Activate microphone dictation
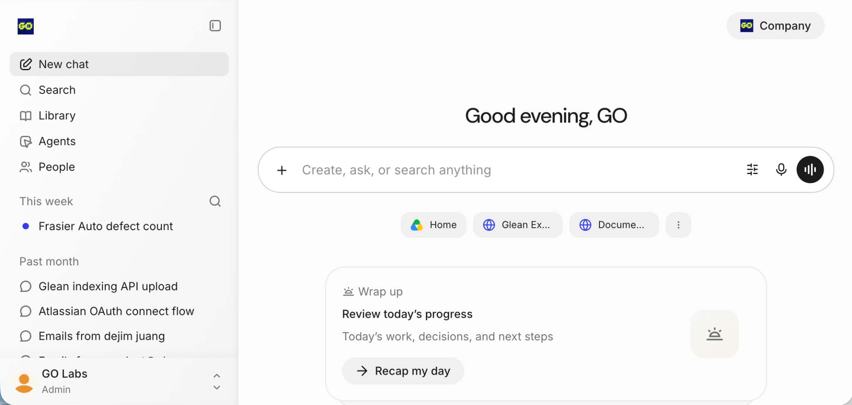This screenshot has width=852, height=405. tap(781, 169)
